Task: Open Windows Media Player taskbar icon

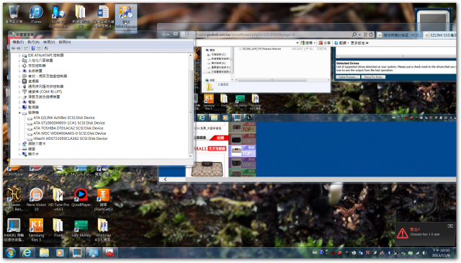Action: coord(60,253)
